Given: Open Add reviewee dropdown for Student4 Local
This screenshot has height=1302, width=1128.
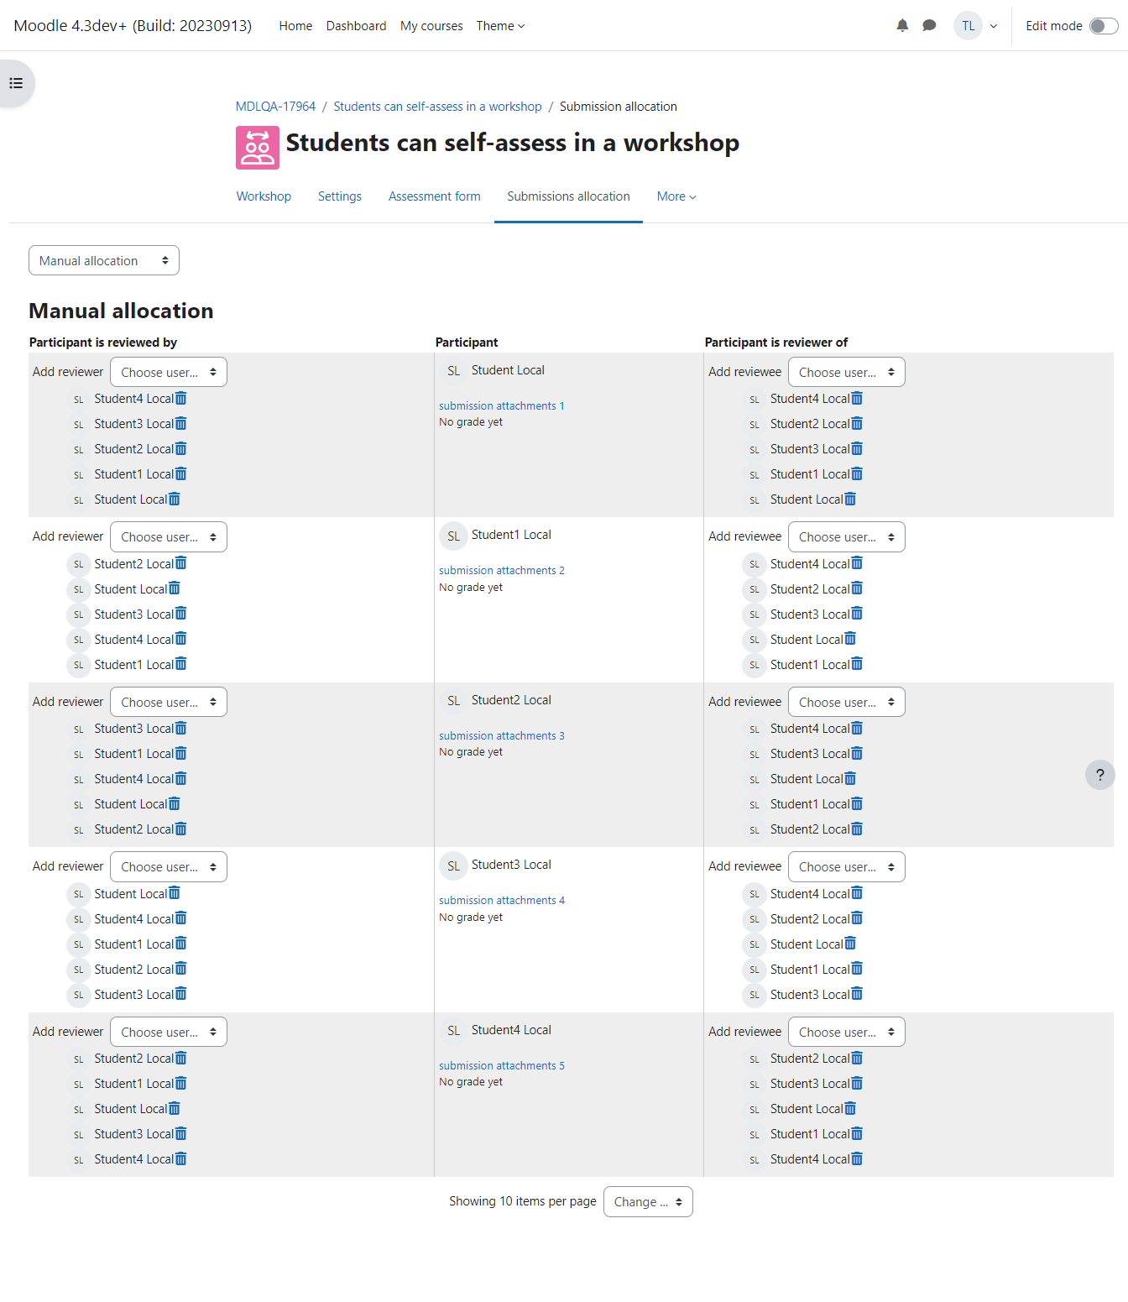Looking at the screenshot, I should coord(847,1032).
